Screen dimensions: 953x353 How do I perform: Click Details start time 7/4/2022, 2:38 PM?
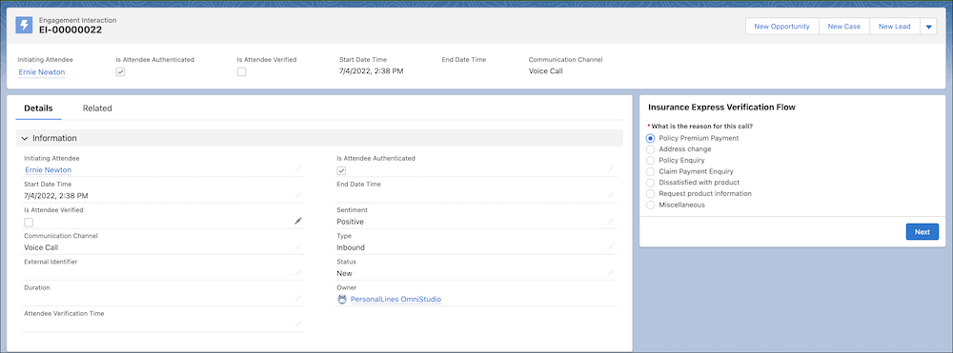point(56,196)
